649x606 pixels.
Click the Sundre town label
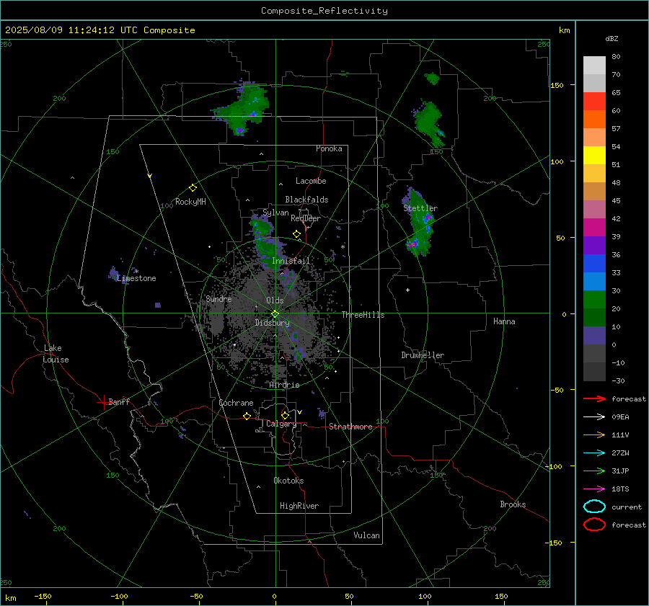pos(218,298)
